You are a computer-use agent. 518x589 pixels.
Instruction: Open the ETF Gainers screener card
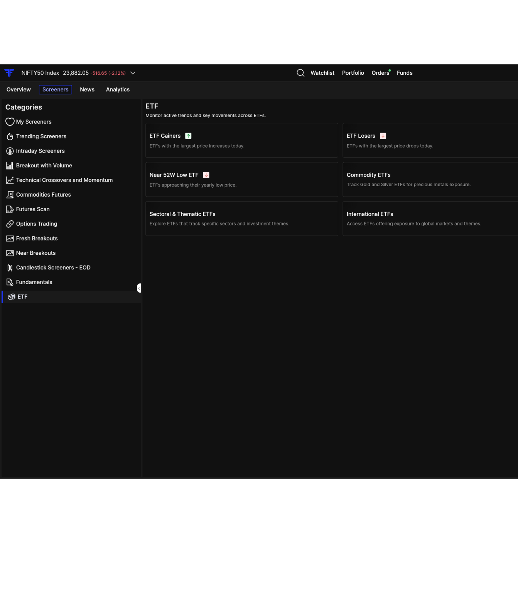click(x=242, y=140)
